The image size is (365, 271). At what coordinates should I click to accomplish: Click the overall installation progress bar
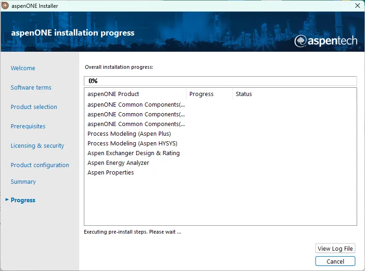click(220, 81)
